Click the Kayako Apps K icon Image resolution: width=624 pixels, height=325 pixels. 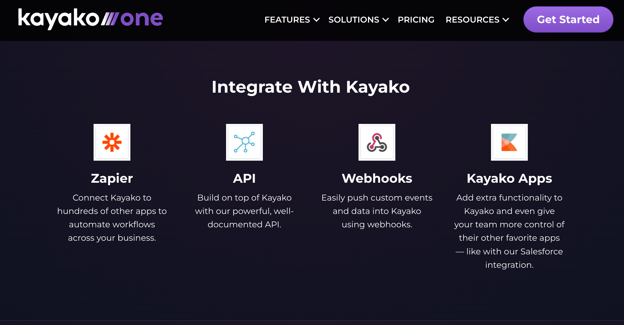tap(509, 142)
